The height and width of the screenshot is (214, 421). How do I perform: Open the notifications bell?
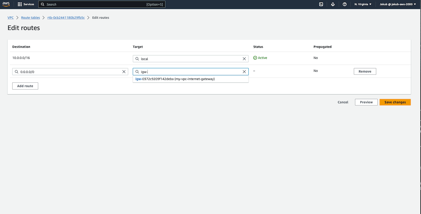(333, 4)
